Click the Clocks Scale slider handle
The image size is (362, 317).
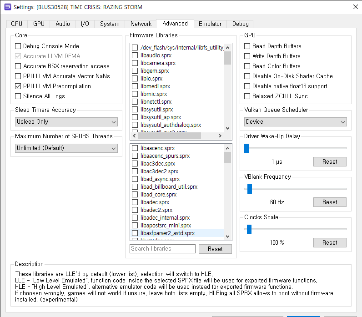(249, 229)
